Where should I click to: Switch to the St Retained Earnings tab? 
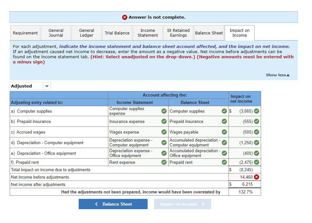[x=178, y=33]
